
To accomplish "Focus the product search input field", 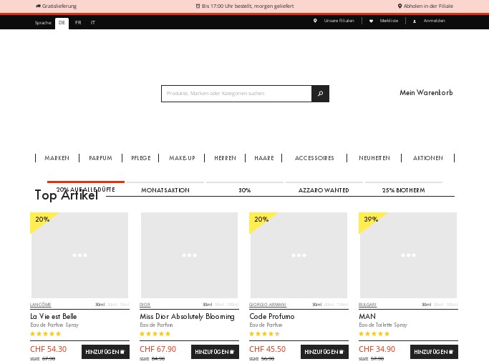I will tap(236, 94).
